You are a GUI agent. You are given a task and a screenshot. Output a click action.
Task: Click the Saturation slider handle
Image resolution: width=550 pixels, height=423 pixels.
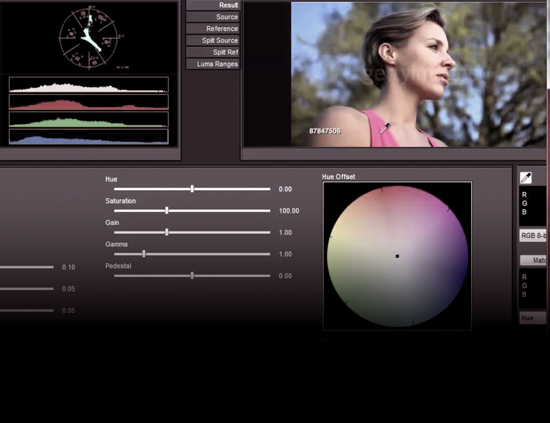[167, 211]
